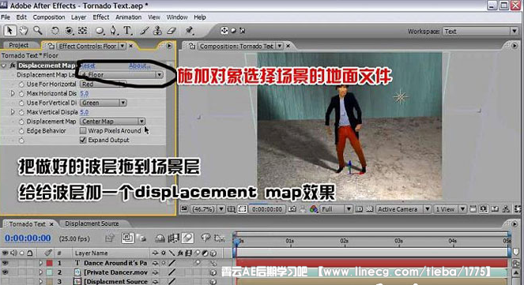524x285 pixels.
Task: Click the Brainstorm icon in timeline
Action: pyautogui.click(x=205, y=238)
